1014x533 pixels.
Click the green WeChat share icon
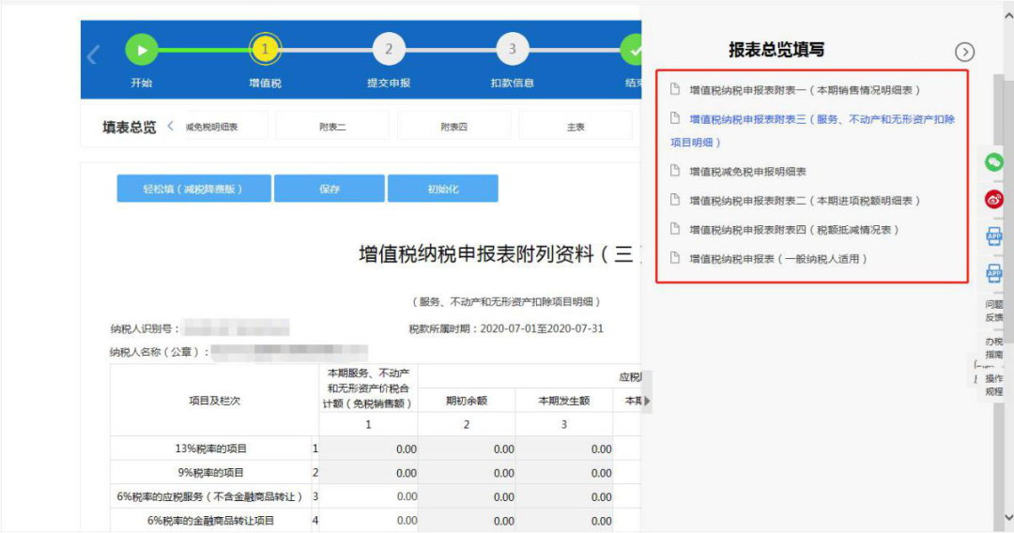(x=994, y=162)
